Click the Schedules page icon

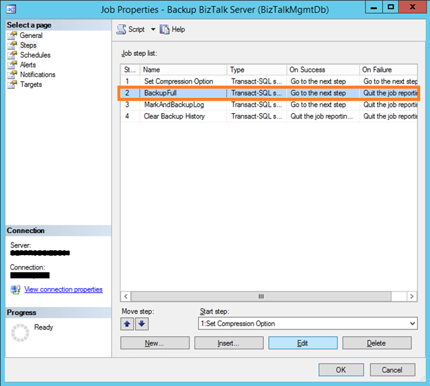[12, 55]
